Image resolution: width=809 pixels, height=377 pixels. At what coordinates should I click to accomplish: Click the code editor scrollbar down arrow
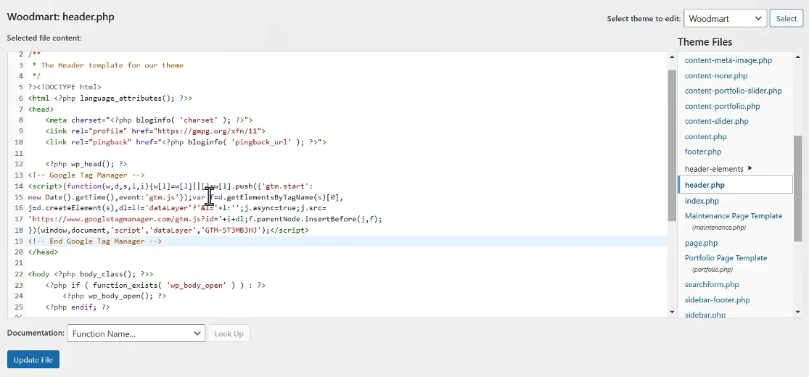[671, 312]
